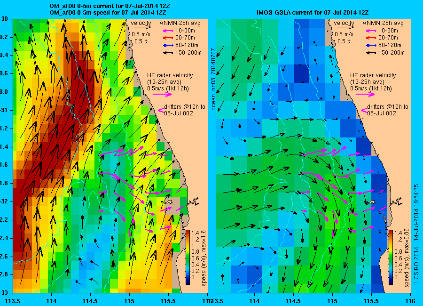This screenshot has width=423, height=306.
Task: Click 'ANMN 25h avg' in the IMOS GSLA panel
Action: coord(383,23)
